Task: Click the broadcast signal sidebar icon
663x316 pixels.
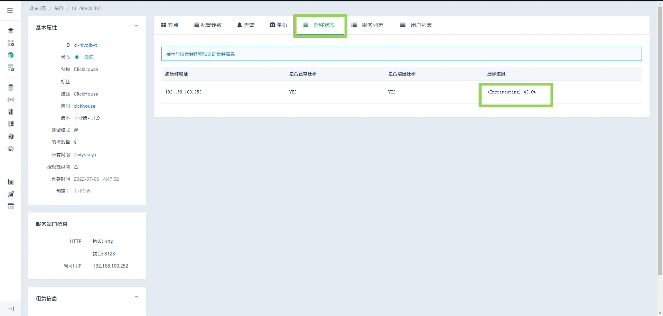Action: (11, 100)
